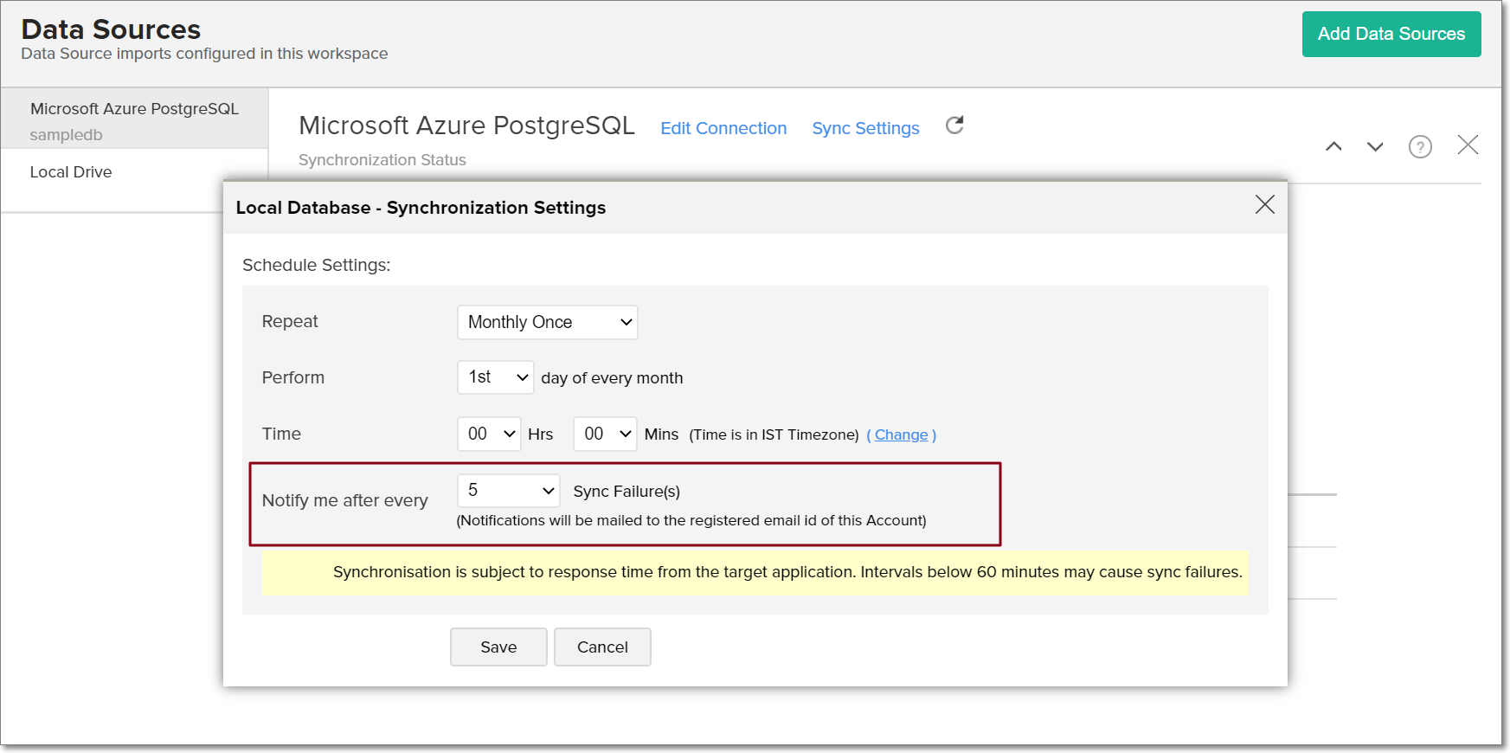Screen dimensions: 1510x753
Task: Open the Hrs time dropdown
Action: 489,434
